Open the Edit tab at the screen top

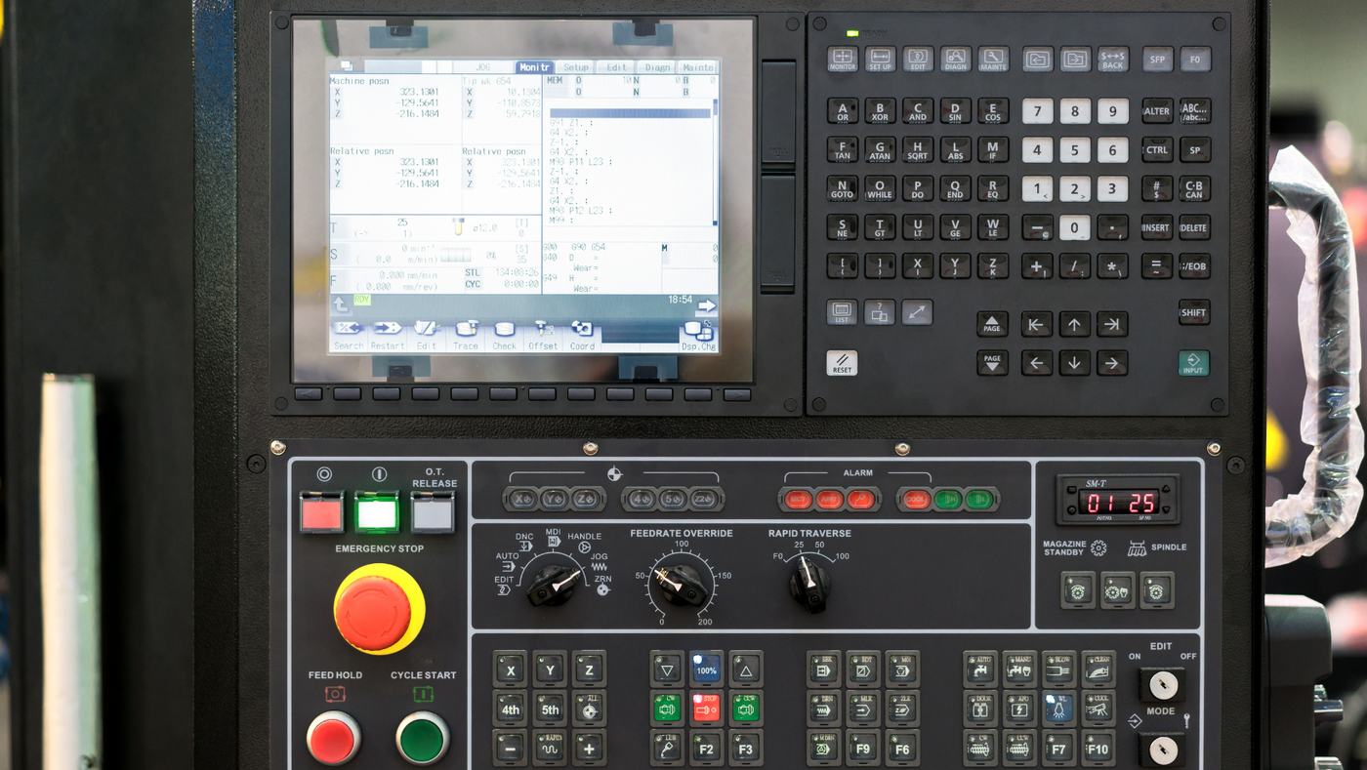pos(617,67)
